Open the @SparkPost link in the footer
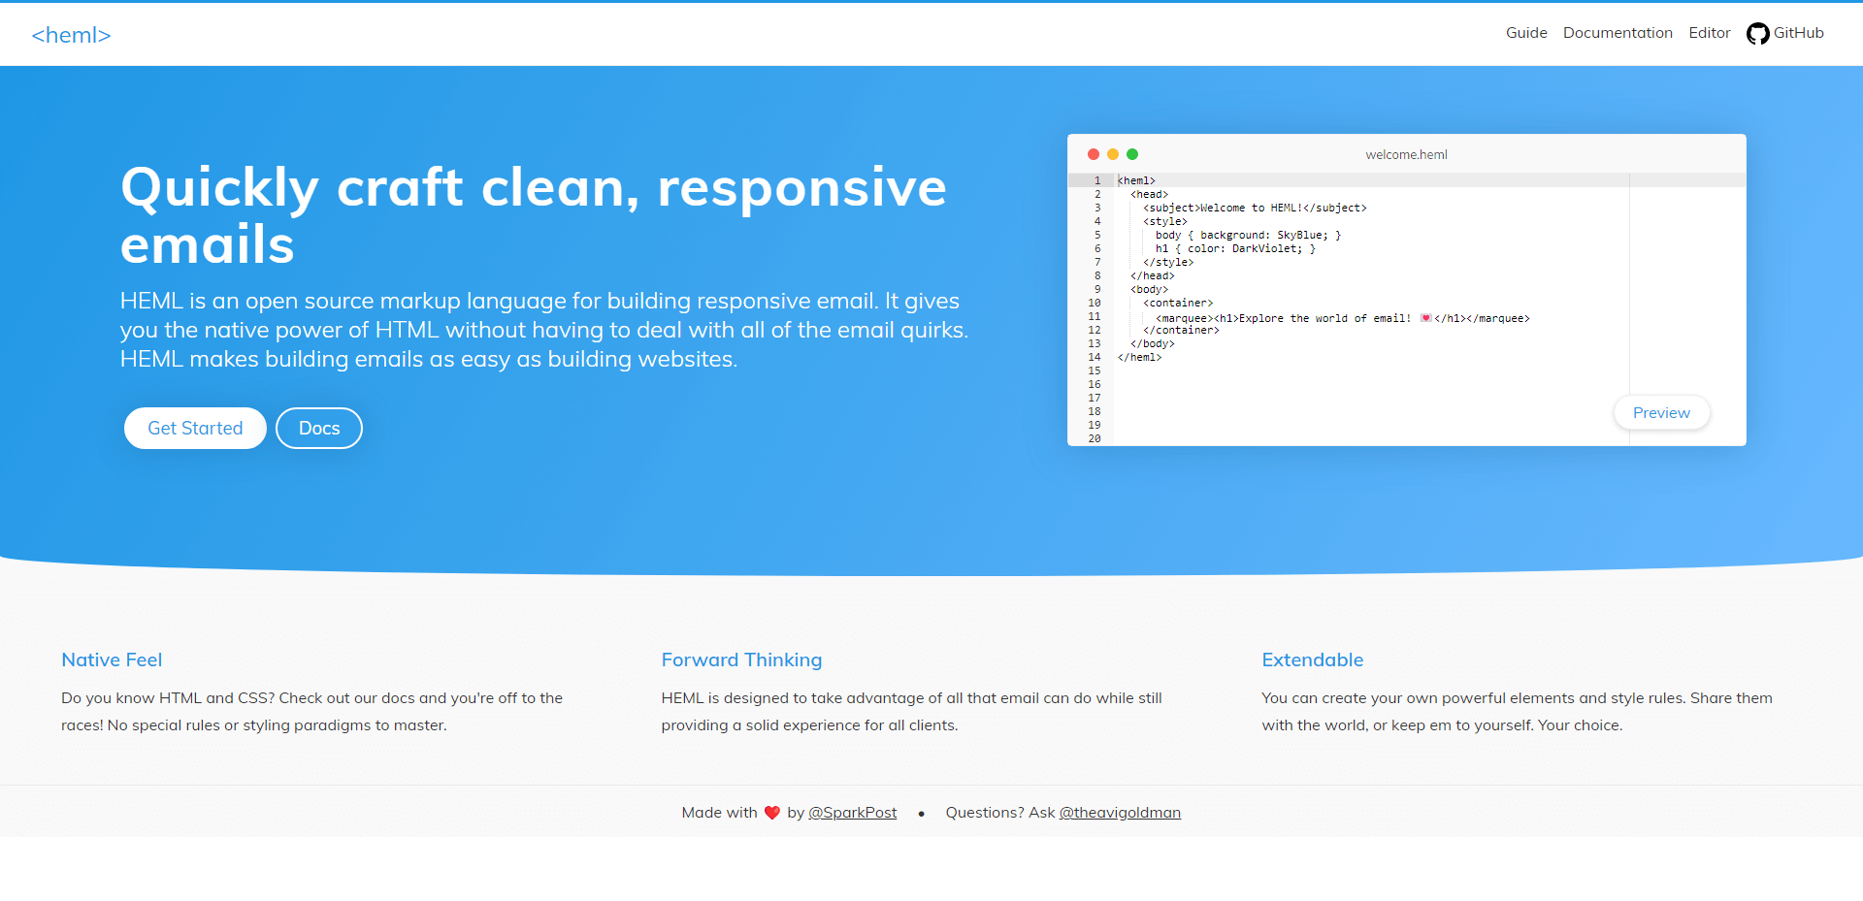Viewport: 1863px width, 901px height. (x=852, y=813)
